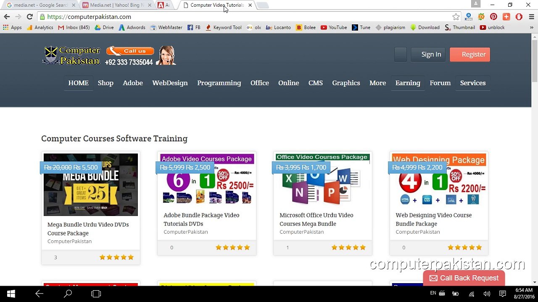
Task: Click the address bar URL field
Action: (244, 17)
